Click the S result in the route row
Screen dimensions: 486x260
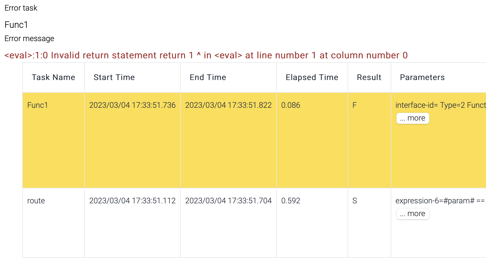click(x=354, y=201)
